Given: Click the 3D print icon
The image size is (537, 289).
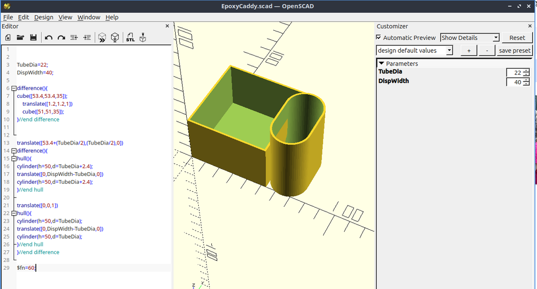Looking at the screenshot, I should tap(143, 38).
